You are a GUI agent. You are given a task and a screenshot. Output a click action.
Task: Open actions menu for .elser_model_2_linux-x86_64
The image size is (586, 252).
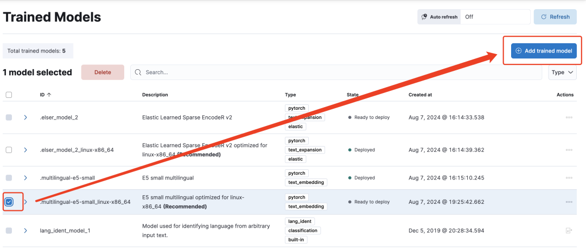pos(569,150)
